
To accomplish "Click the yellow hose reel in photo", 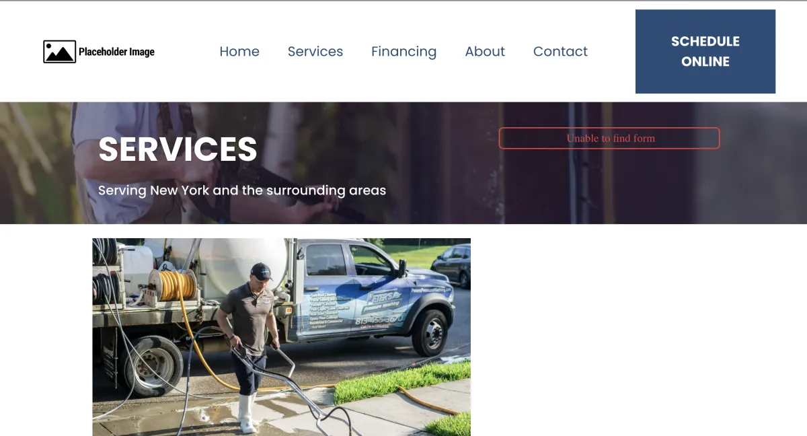I will tap(174, 285).
